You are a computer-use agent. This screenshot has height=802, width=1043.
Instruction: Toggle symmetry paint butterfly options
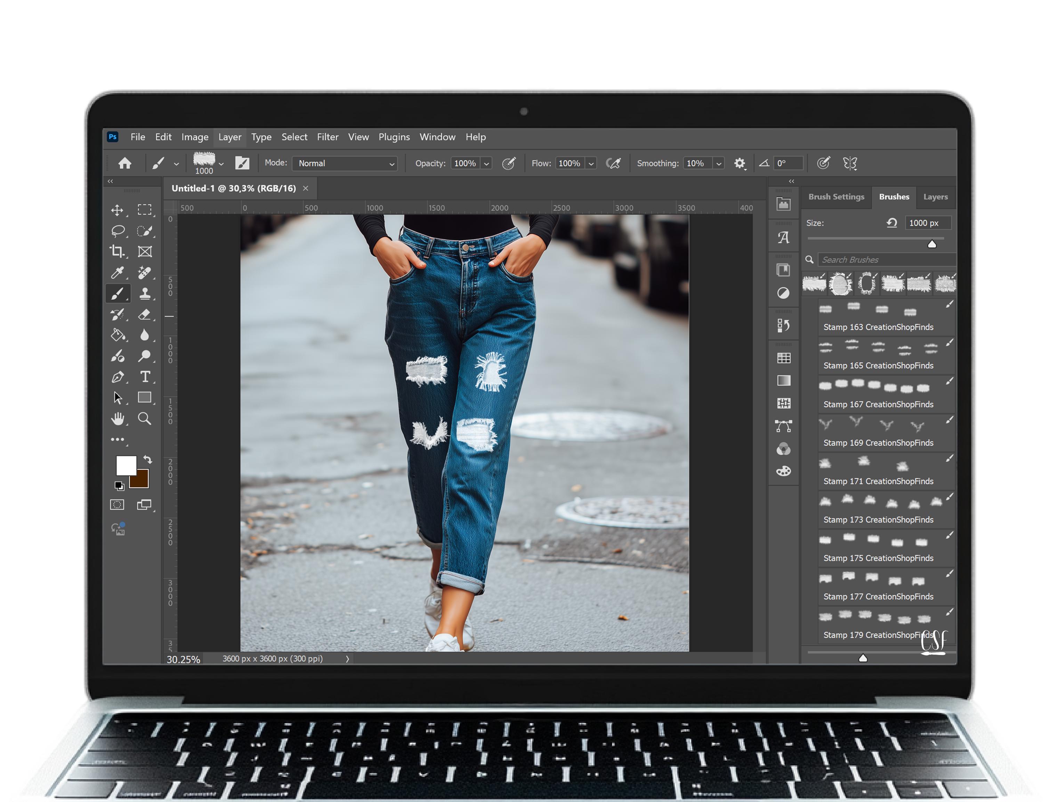[x=850, y=163]
